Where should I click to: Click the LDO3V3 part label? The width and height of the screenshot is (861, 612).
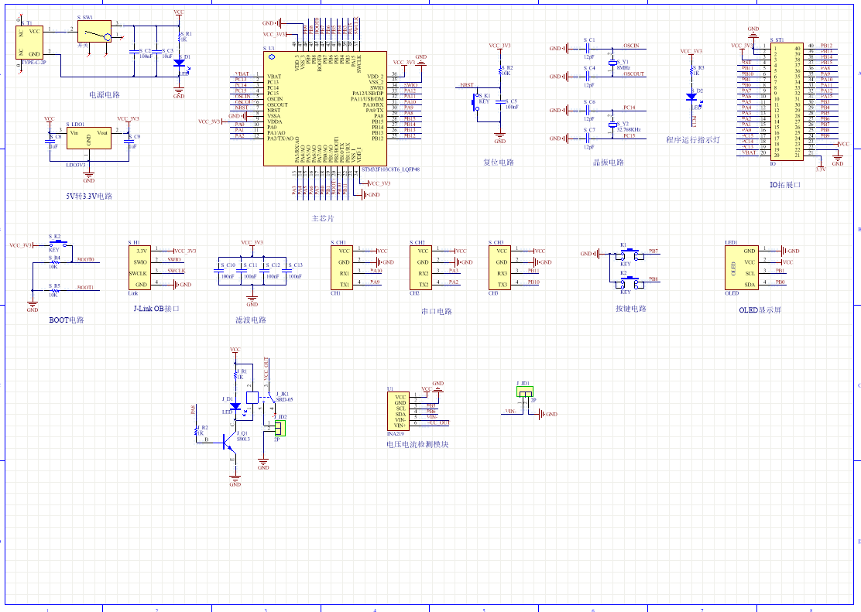[76, 166]
